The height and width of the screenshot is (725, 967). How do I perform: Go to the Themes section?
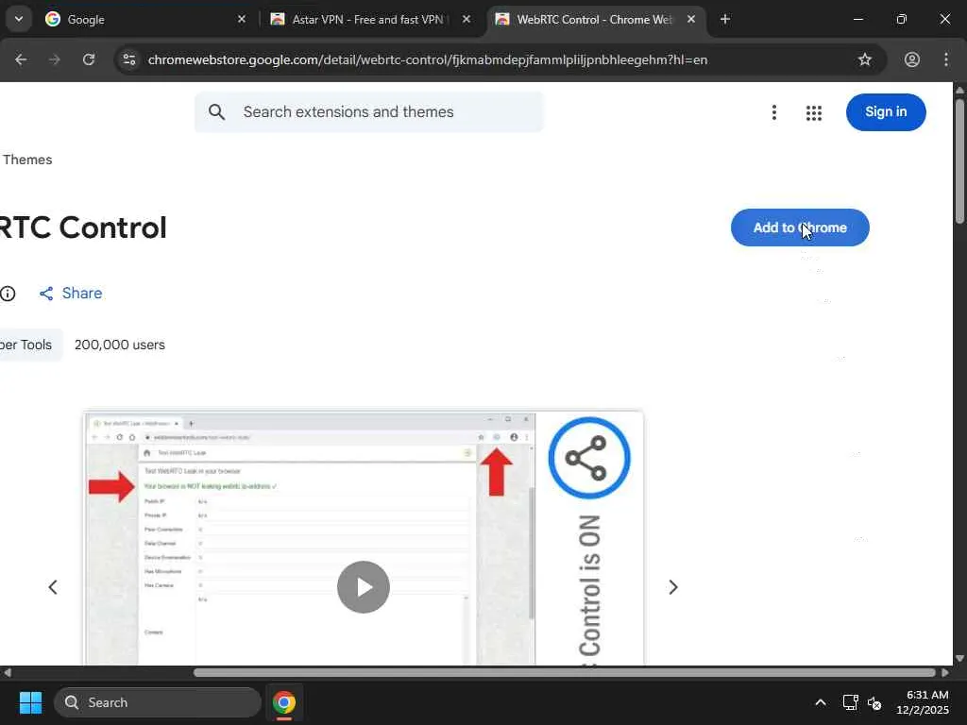(27, 160)
